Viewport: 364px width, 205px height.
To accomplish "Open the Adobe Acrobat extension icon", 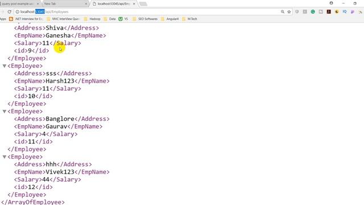I will click(329, 11).
